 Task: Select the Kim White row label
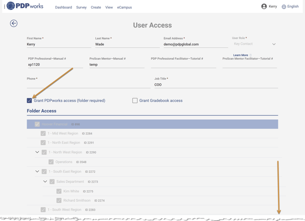click(x=71, y=191)
